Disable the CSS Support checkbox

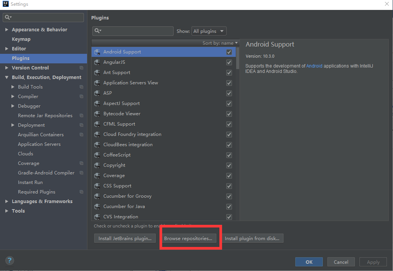click(229, 186)
